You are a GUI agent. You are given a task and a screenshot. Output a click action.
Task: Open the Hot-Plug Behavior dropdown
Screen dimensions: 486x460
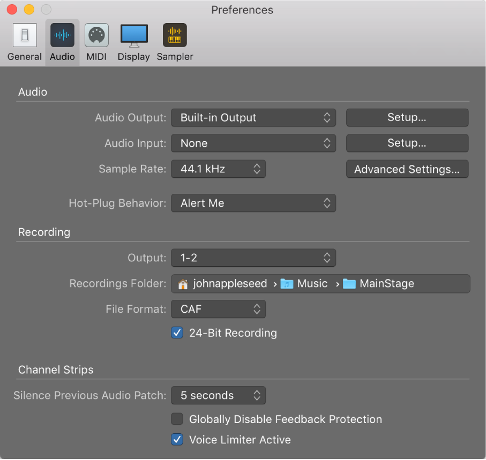(x=253, y=203)
